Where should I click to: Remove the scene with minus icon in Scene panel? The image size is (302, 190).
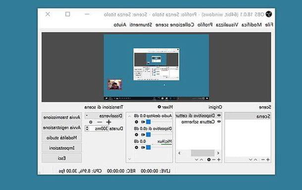point(263,160)
